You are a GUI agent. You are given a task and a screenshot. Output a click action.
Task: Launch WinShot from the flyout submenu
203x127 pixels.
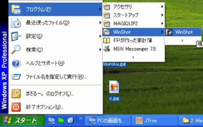coord(183,32)
